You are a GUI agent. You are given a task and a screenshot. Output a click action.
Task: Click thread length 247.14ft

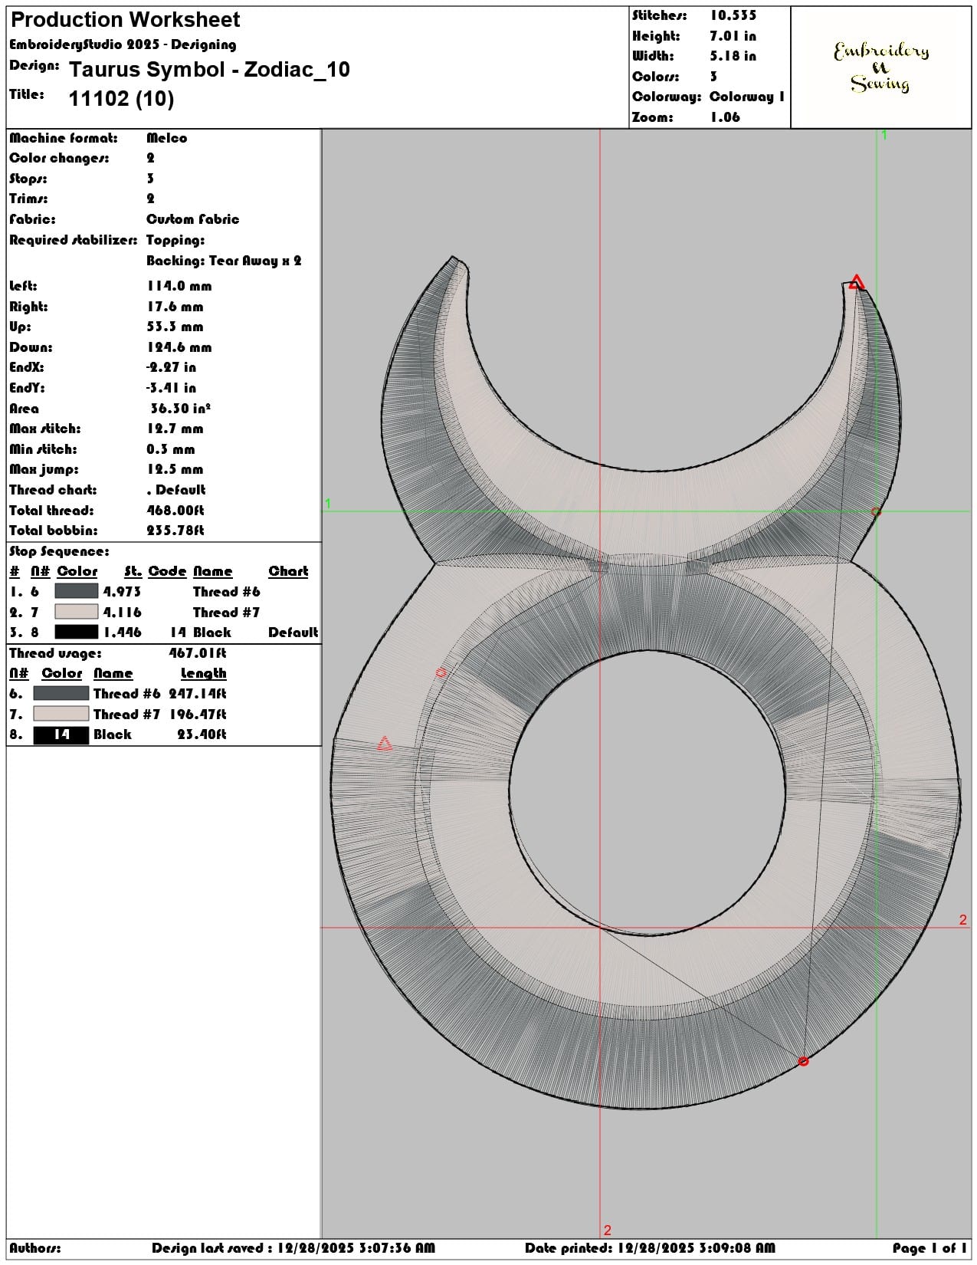coord(198,694)
